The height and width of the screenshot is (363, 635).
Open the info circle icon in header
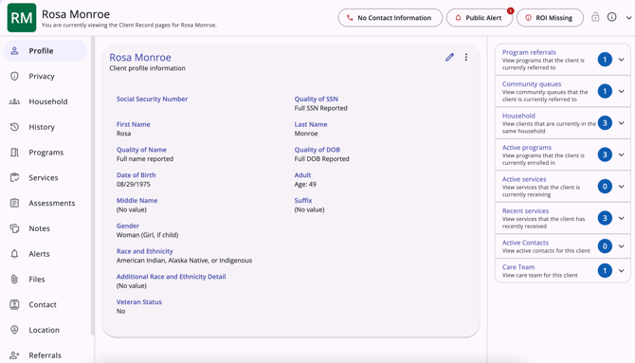point(611,17)
